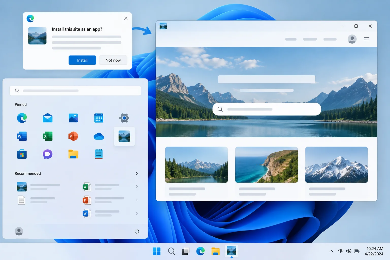Click the Wi-Fi icon in system tray
The height and width of the screenshot is (260, 390).
point(340,251)
